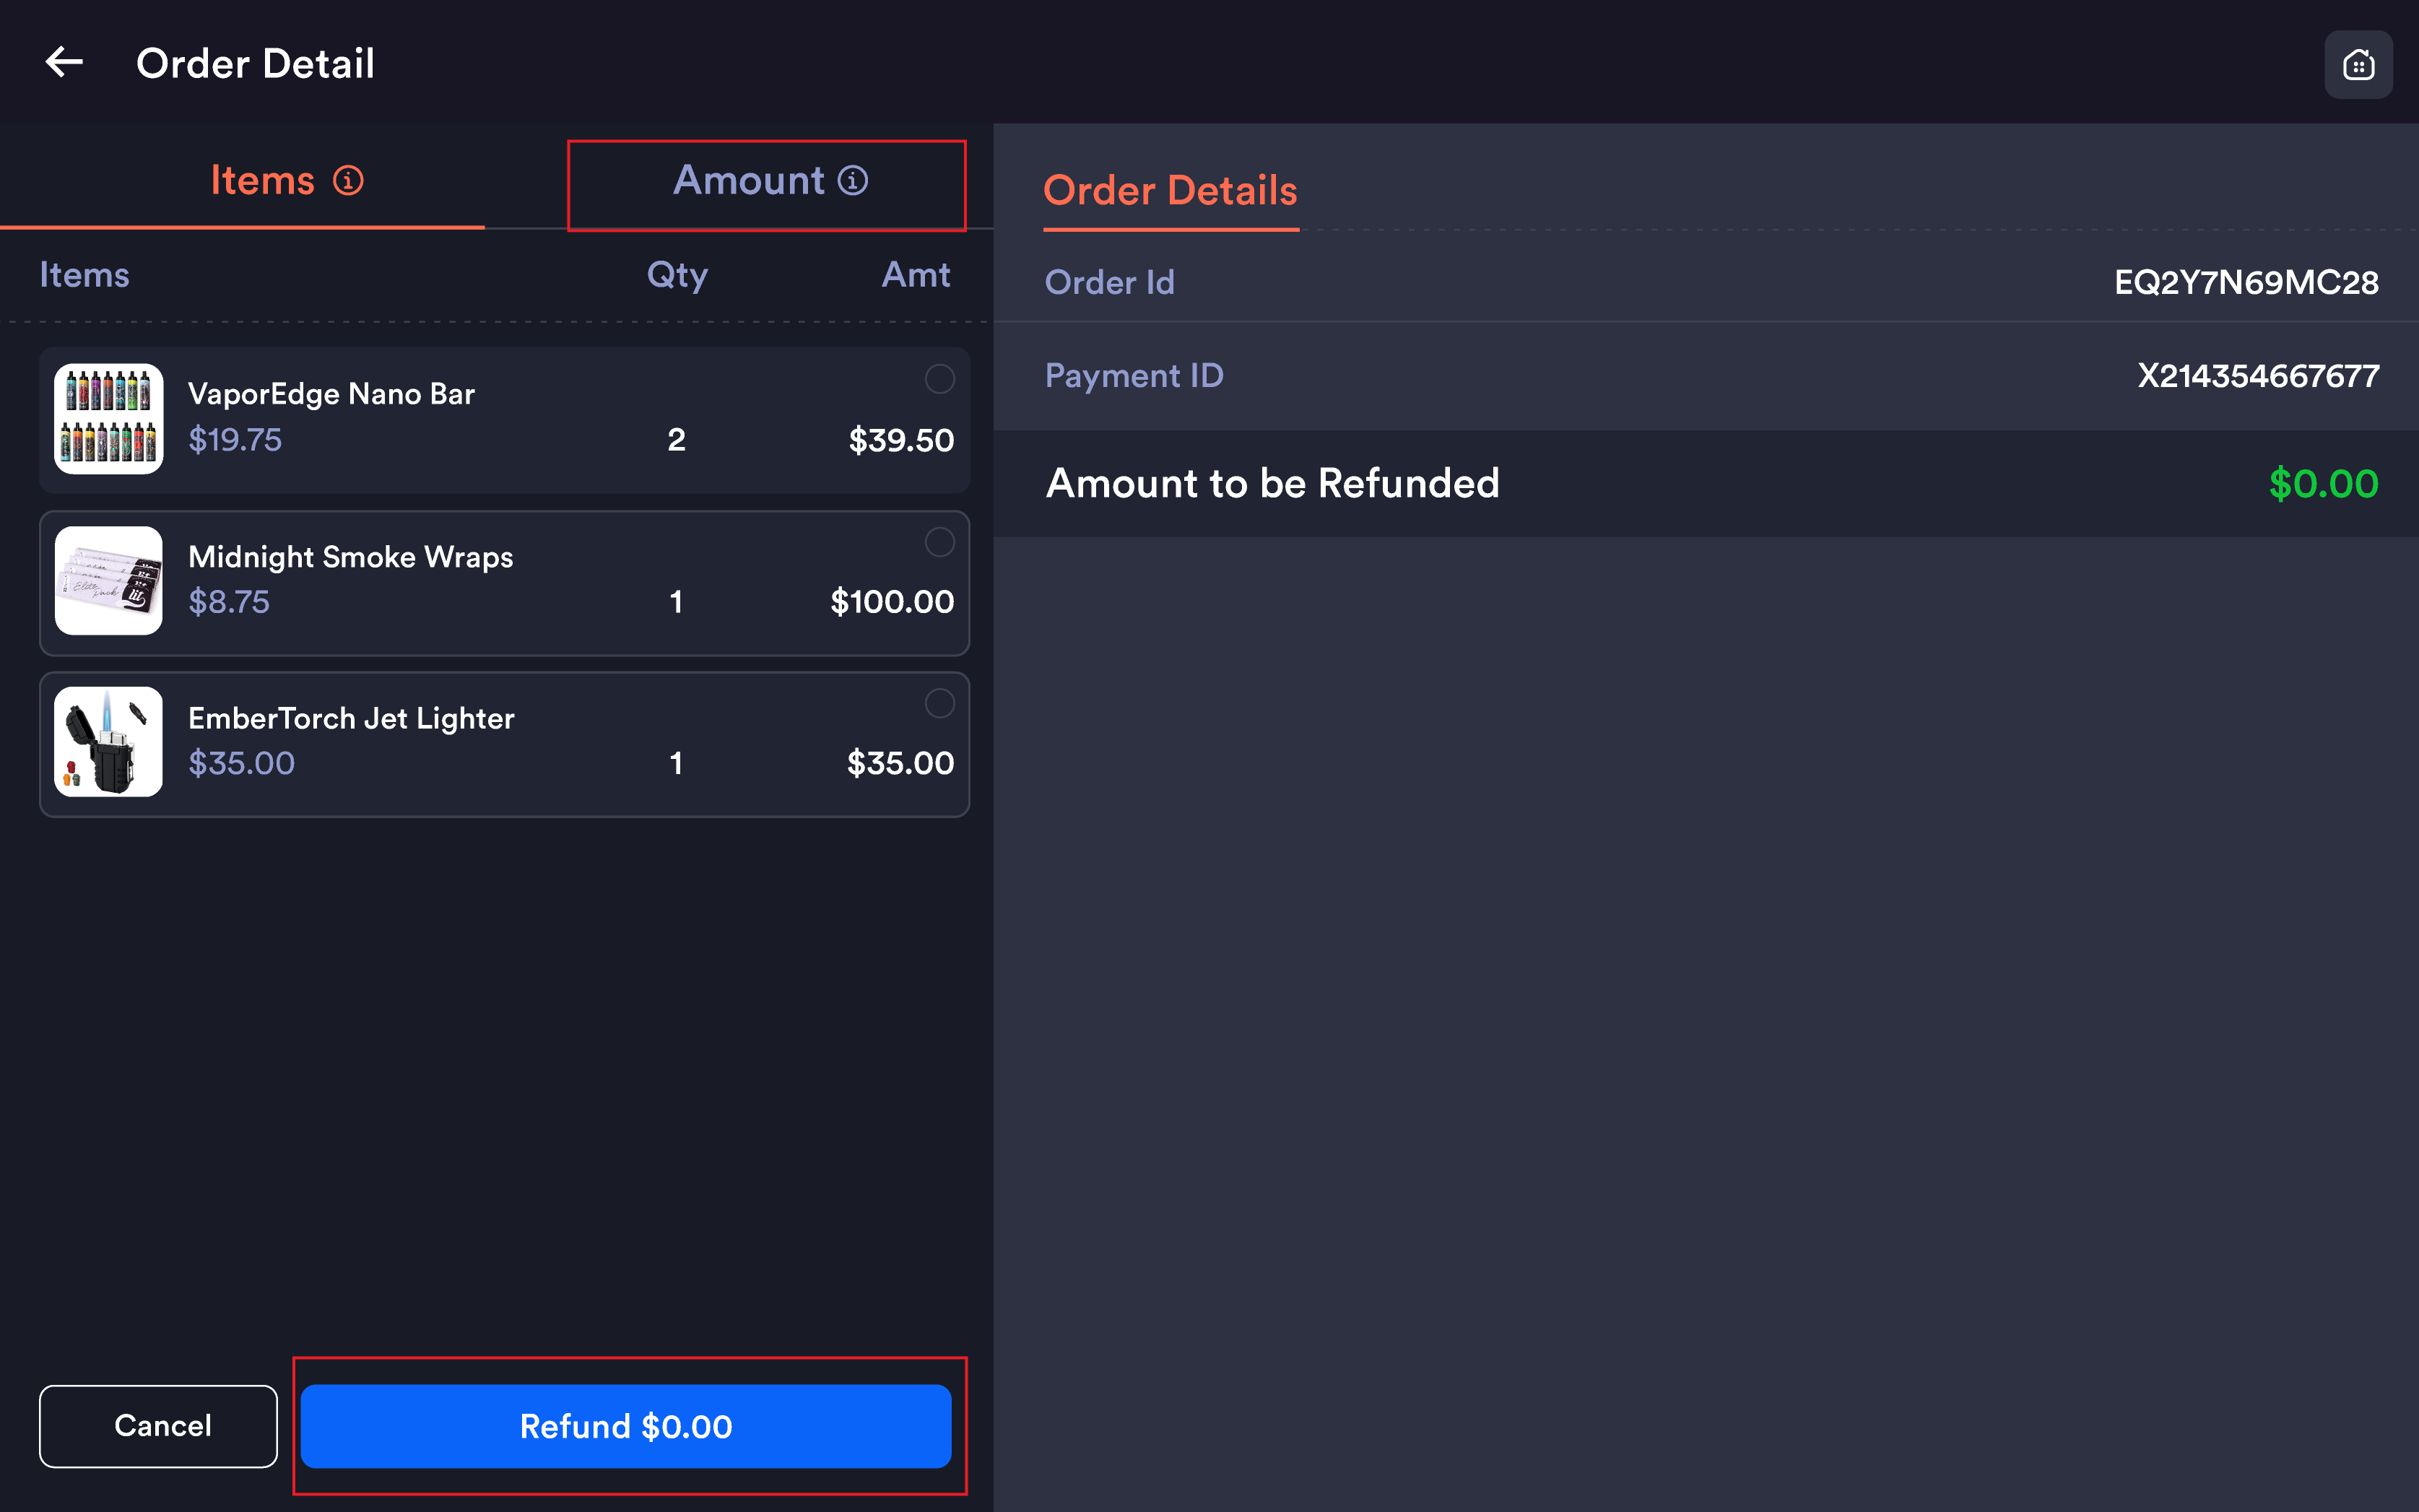Screen dimensions: 2419x1512
Task: Click the Payment ID value X214354667677
Action: [2258, 376]
